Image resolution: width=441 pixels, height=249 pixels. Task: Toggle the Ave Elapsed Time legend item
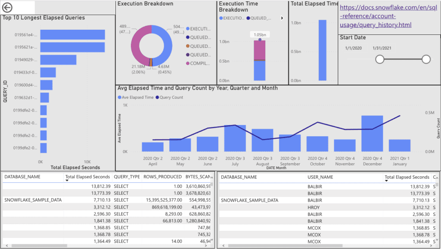click(x=136, y=97)
